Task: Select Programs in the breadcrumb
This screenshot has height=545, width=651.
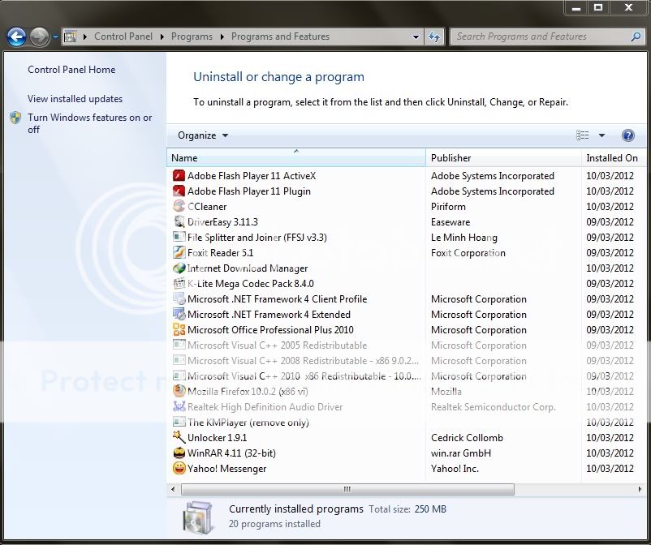Action: click(x=192, y=36)
